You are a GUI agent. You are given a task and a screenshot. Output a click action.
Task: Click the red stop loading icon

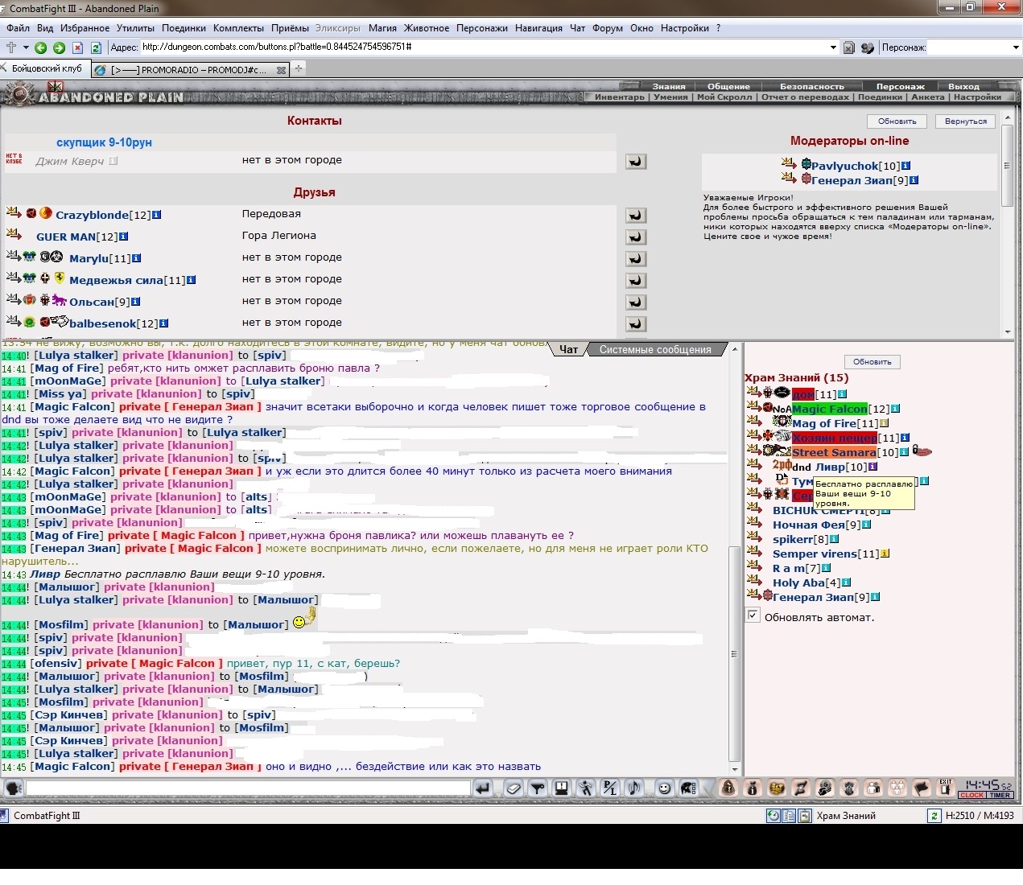79,47
